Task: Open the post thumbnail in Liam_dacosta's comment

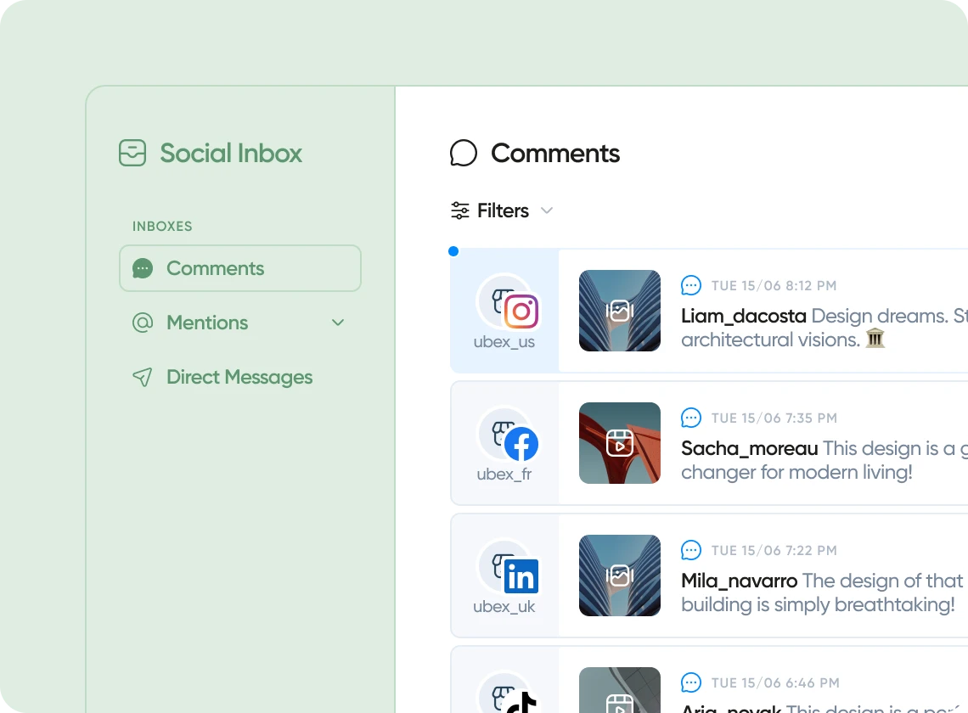Action: click(x=620, y=311)
